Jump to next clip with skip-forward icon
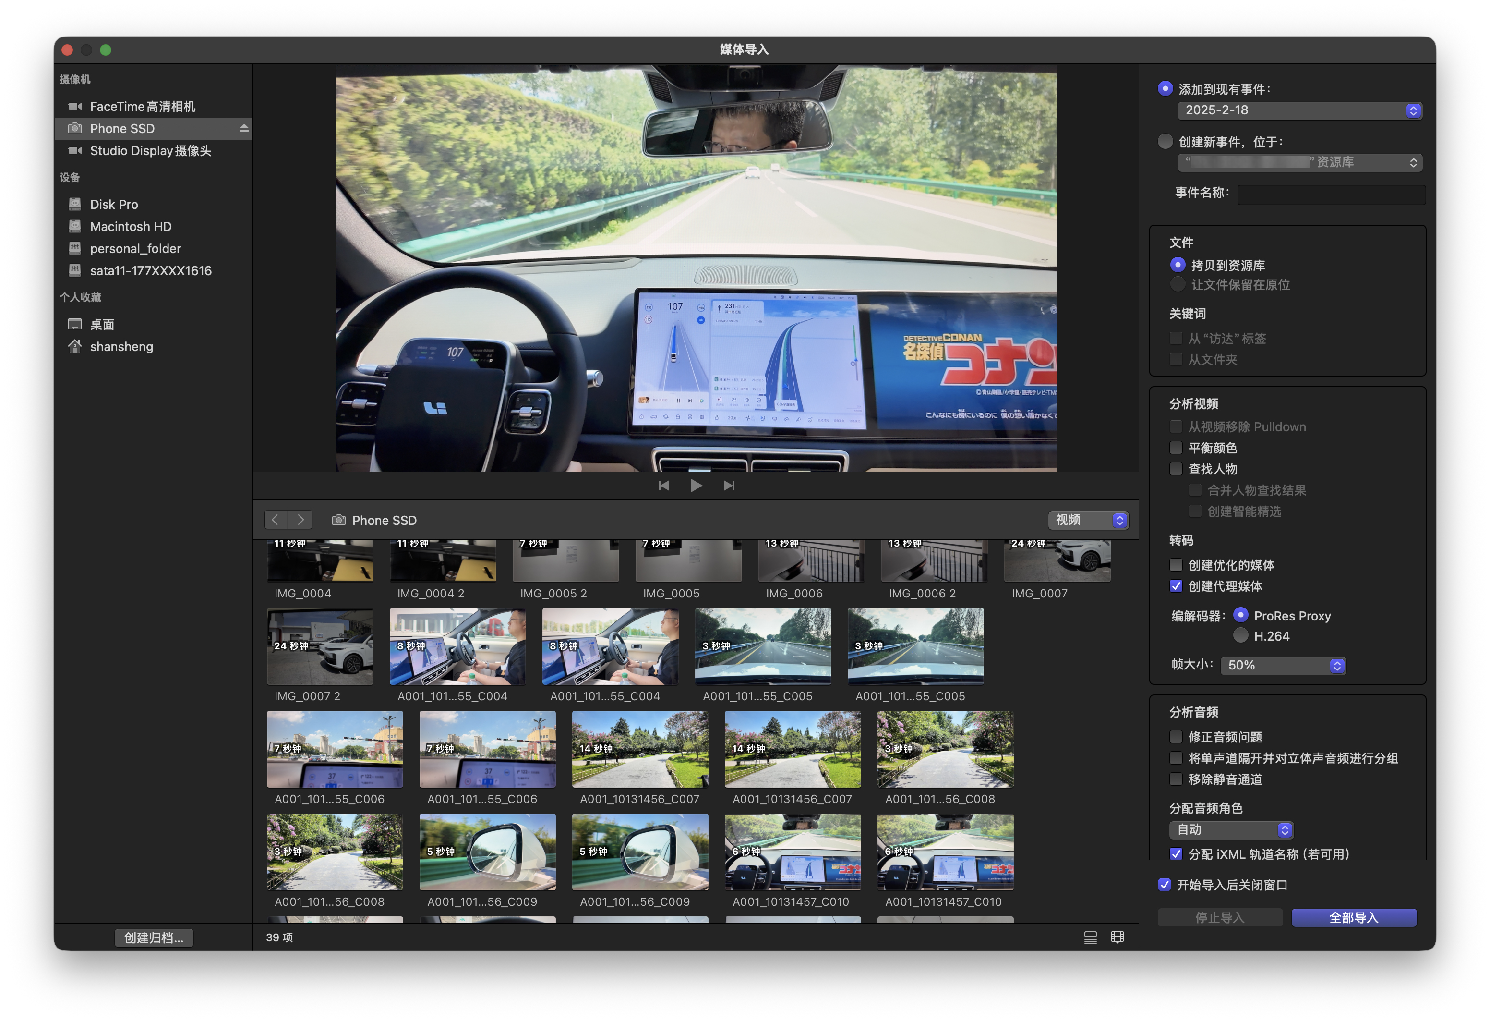The height and width of the screenshot is (1022, 1490). point(729,486)
